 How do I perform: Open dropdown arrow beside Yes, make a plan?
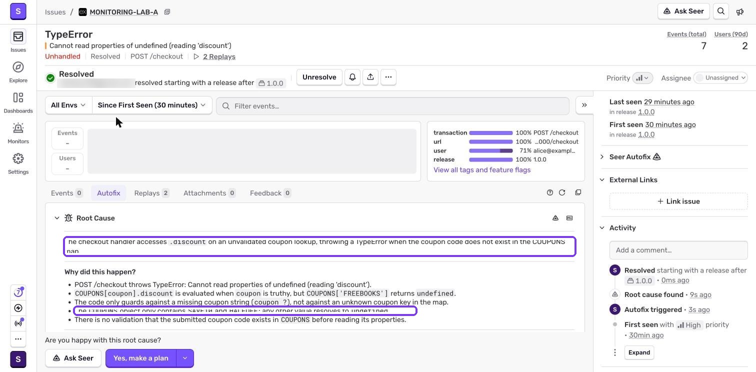coord(185,358)
